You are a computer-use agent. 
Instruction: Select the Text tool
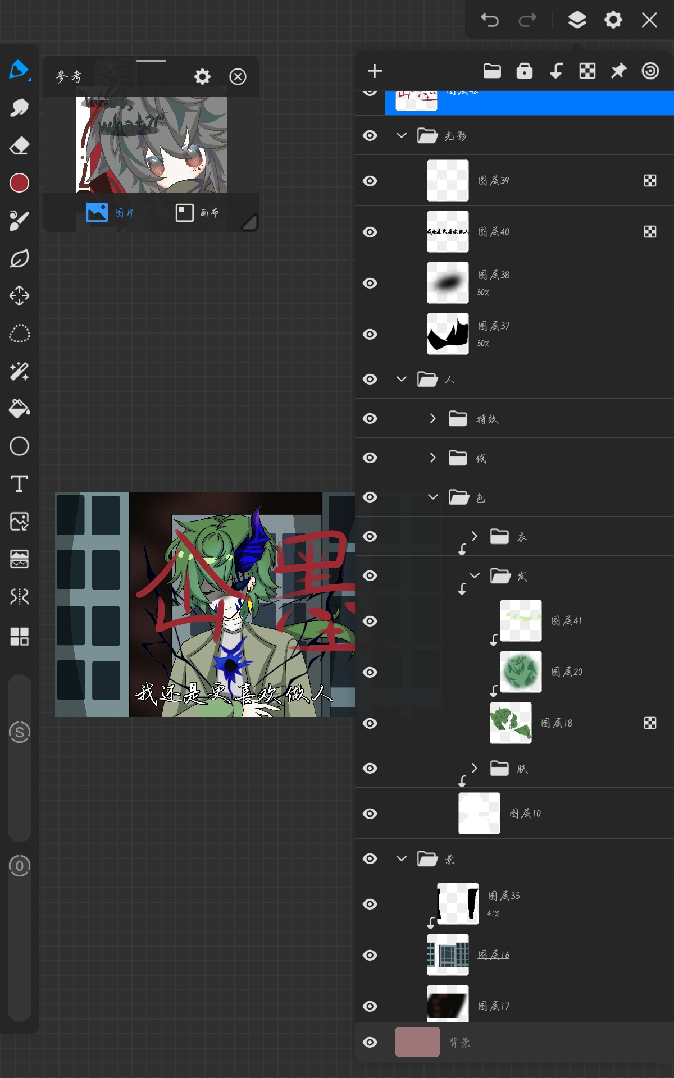19,483
